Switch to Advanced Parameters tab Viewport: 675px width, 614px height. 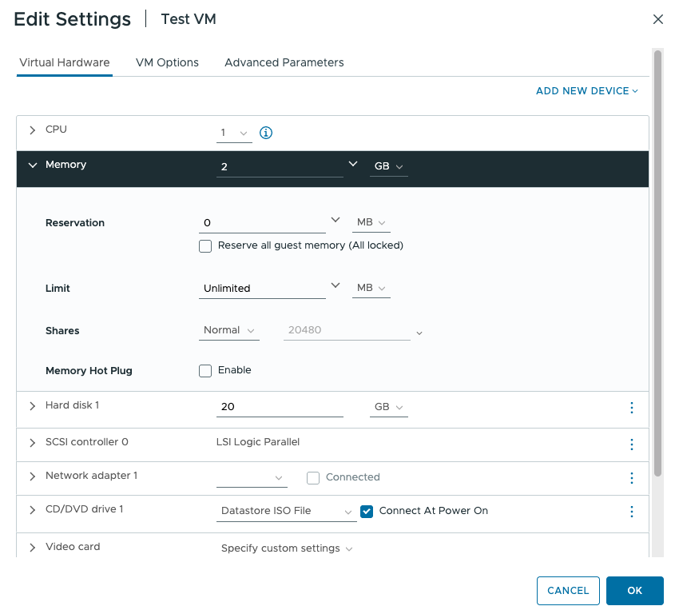click(x=284, y=63)
